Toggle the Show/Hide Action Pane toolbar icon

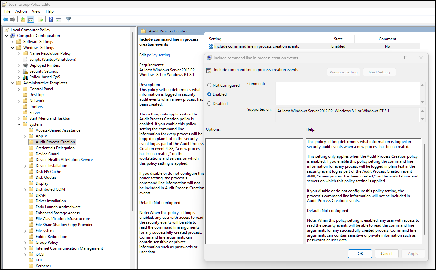coord(58,20)
